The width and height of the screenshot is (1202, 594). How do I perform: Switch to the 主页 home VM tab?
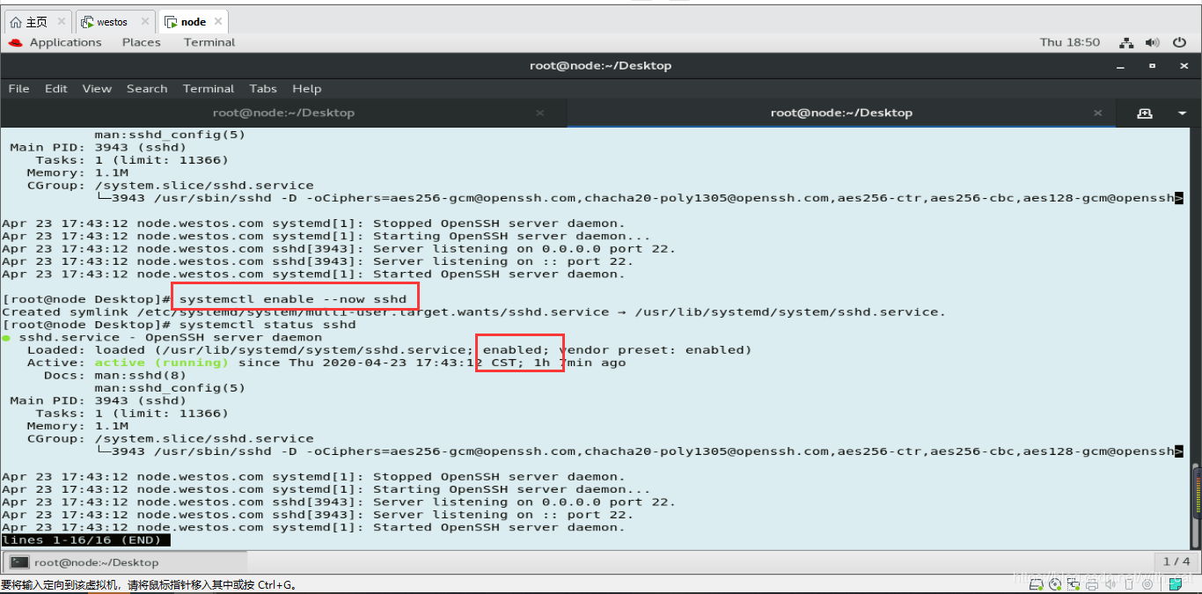[x=38, y=22]
